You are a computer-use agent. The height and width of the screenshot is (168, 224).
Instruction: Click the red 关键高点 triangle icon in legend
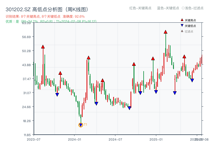click(181, 20)
